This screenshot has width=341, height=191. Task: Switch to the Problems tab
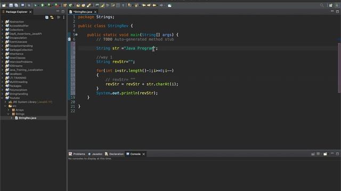point(77,154)
